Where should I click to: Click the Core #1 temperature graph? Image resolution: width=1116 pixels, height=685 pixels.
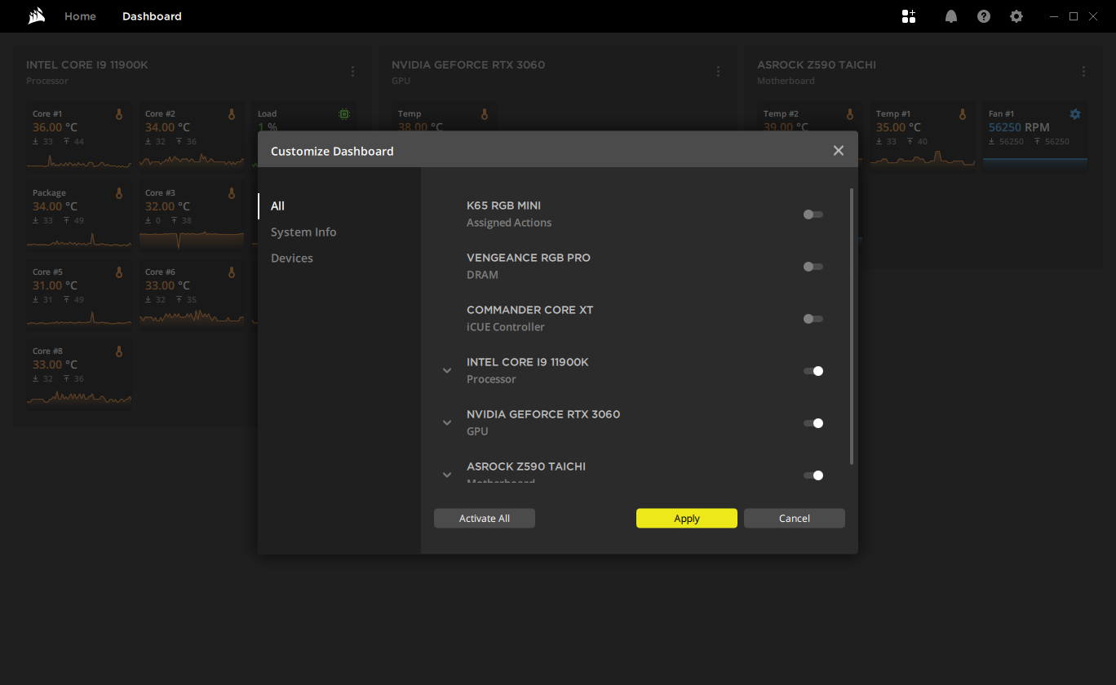click(x=78, y=161)
